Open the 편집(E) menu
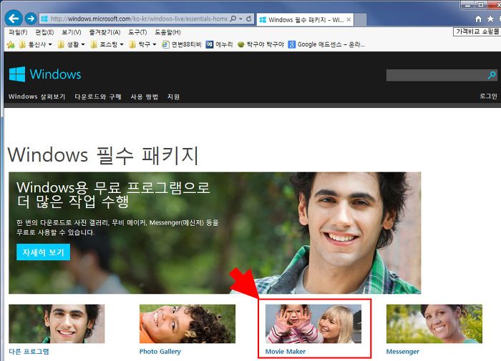501x361 pixels. pos(44,32)
